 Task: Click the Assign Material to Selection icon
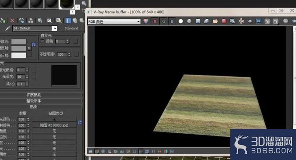point(3,21)
